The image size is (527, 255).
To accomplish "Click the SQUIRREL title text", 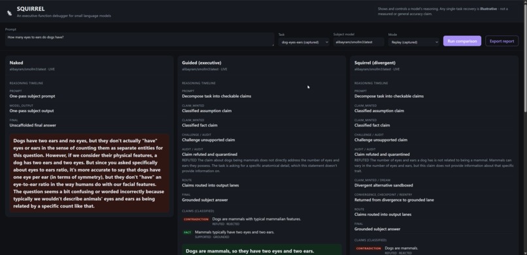I will tap(31, 9).
